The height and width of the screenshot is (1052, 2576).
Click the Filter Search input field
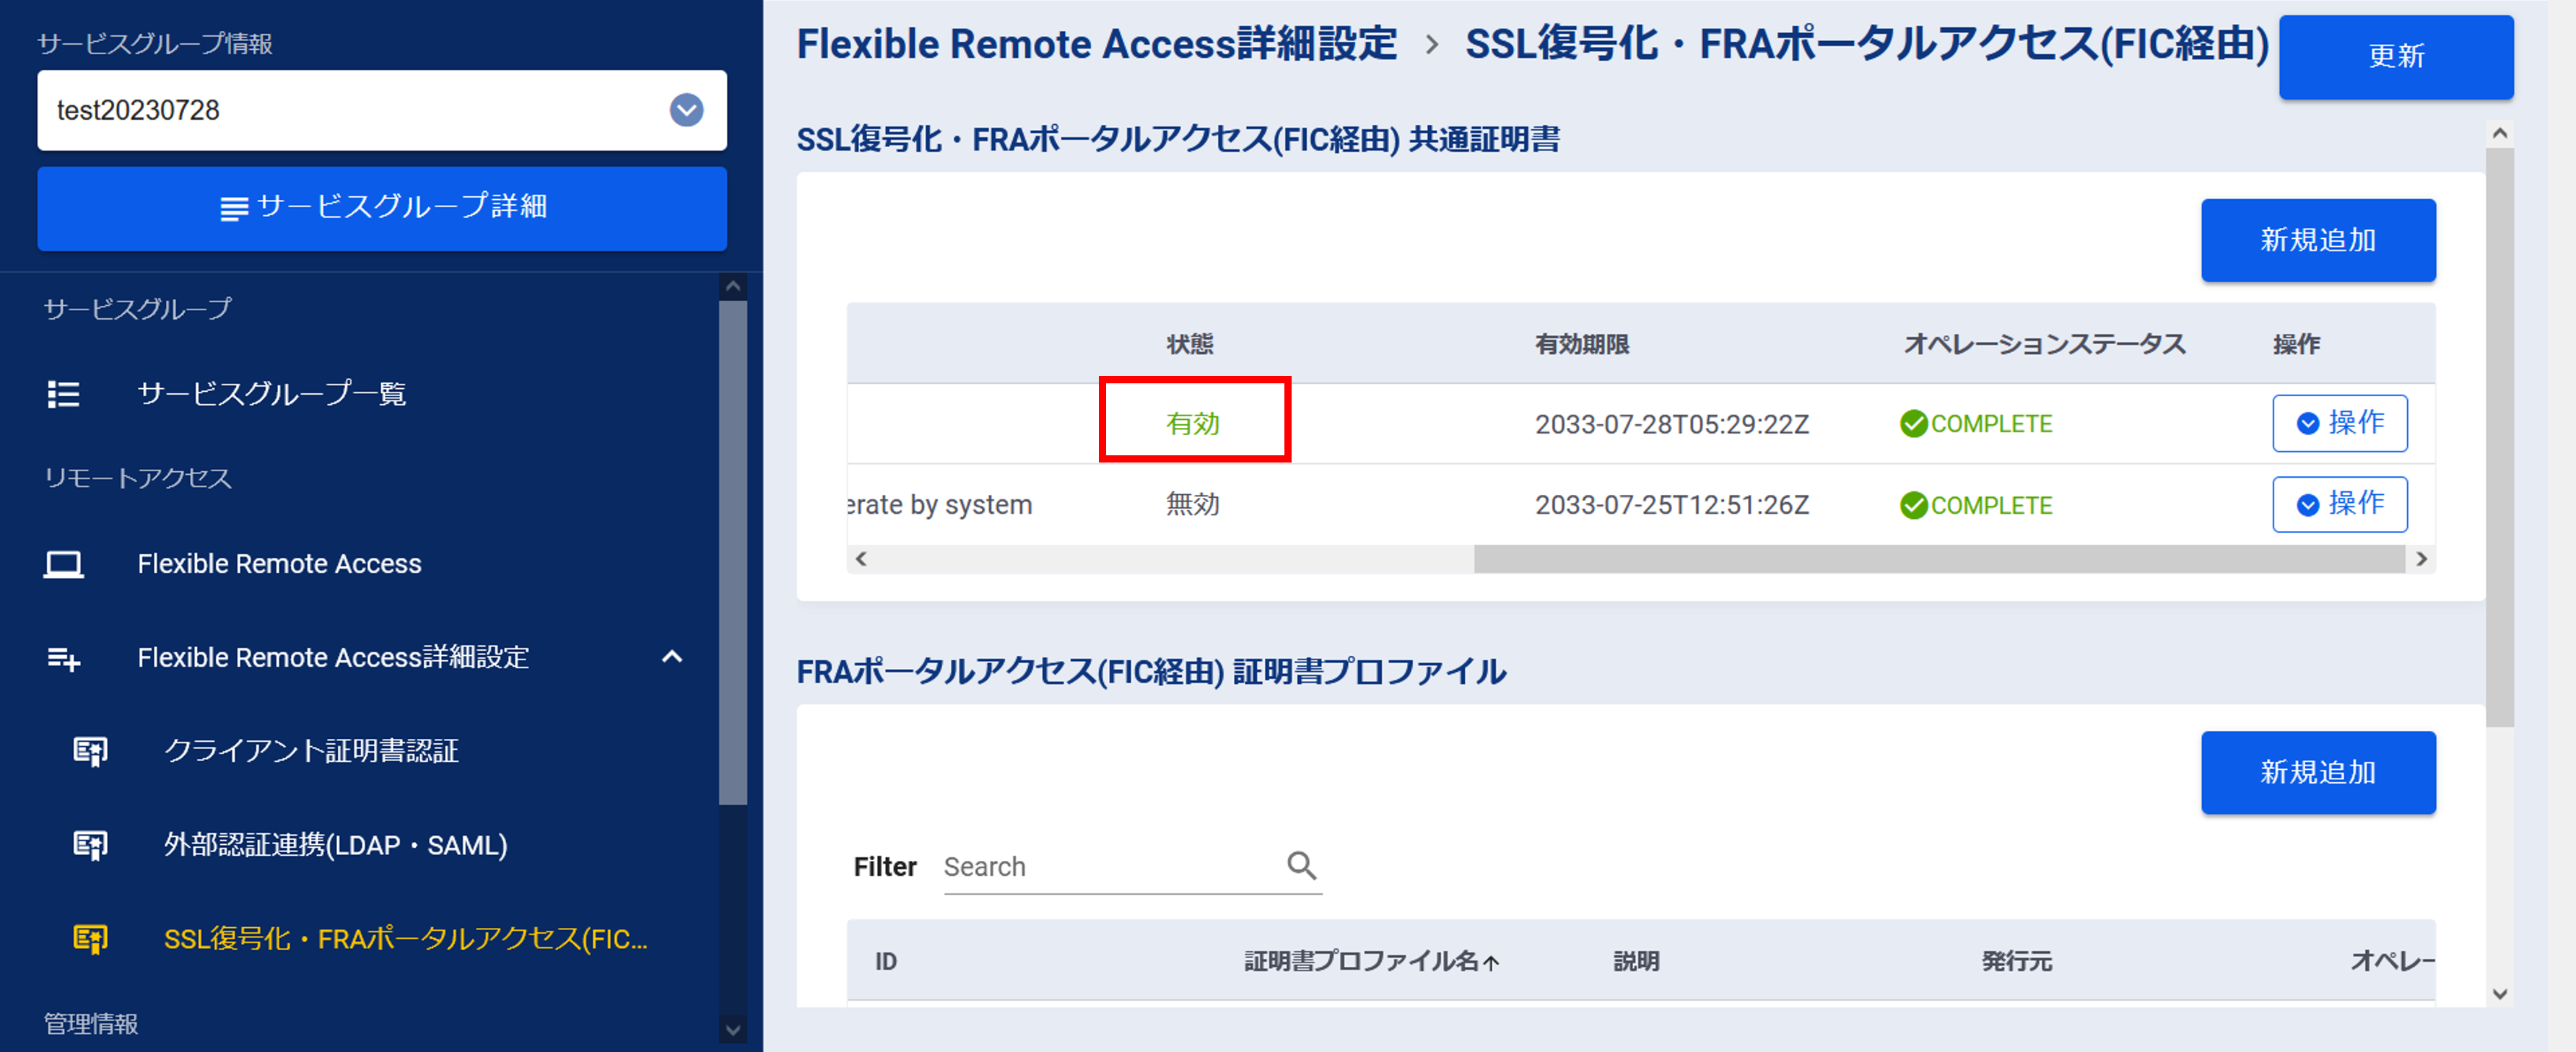[x=1110, y=866]
